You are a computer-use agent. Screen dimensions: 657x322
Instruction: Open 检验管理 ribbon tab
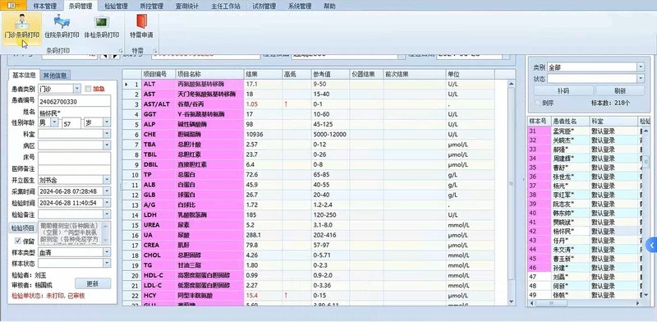click(x=116, y=7)
